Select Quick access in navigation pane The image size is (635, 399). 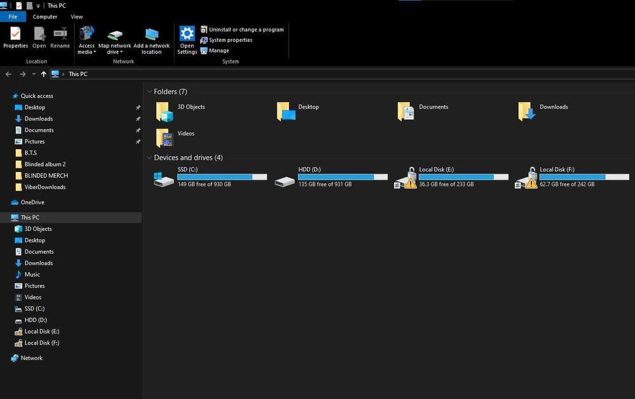tap(37, 96)
